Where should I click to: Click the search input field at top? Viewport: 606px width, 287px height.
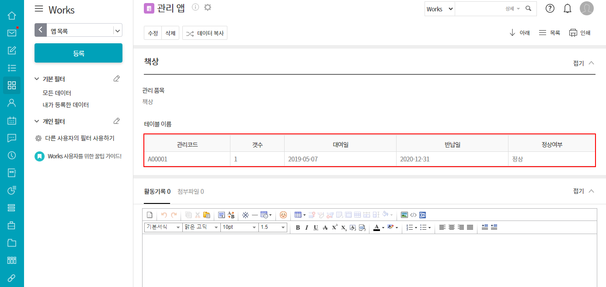pyautogui.click(x=479, y=9)
